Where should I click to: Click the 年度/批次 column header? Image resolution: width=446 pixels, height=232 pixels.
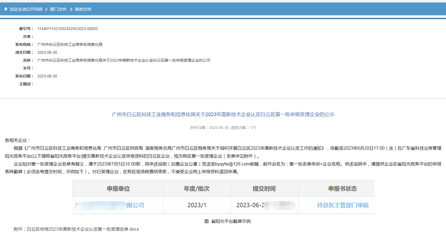coord(197,189)
